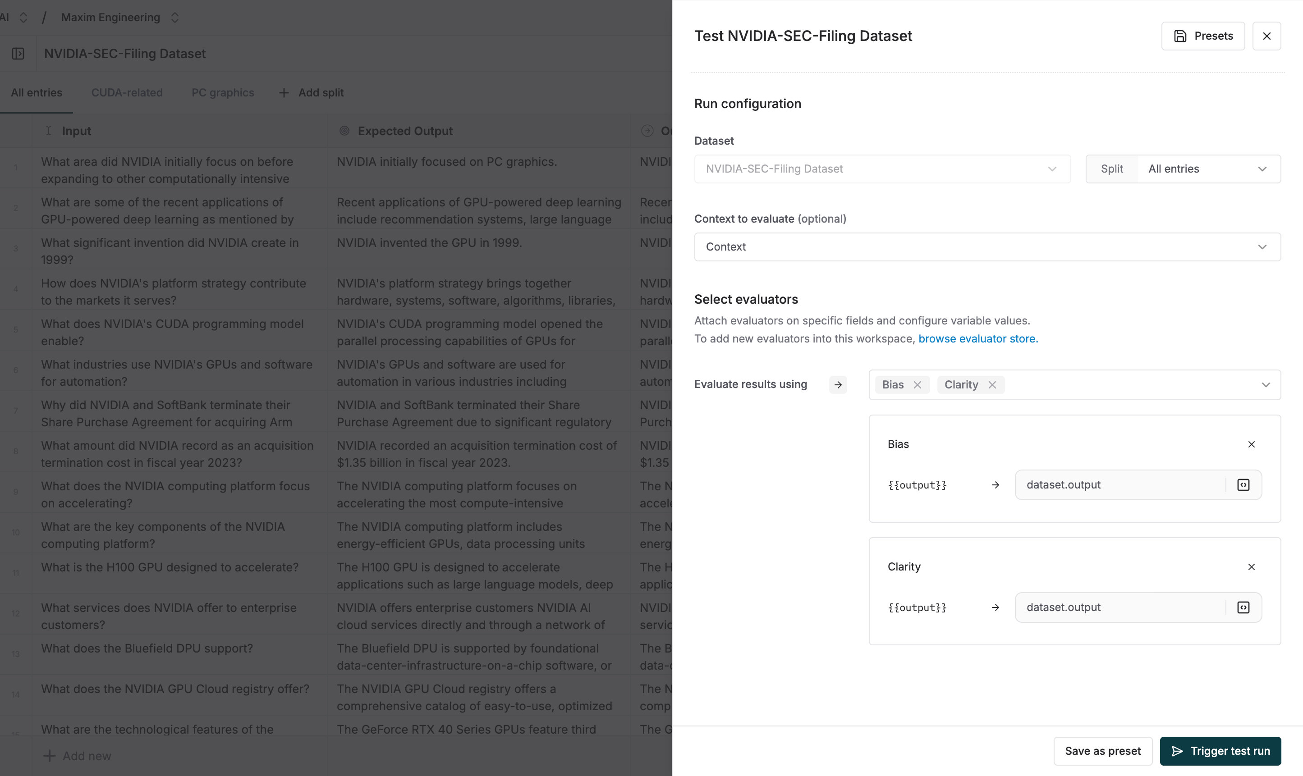Click the Input column text icon

tap(48, 131)
